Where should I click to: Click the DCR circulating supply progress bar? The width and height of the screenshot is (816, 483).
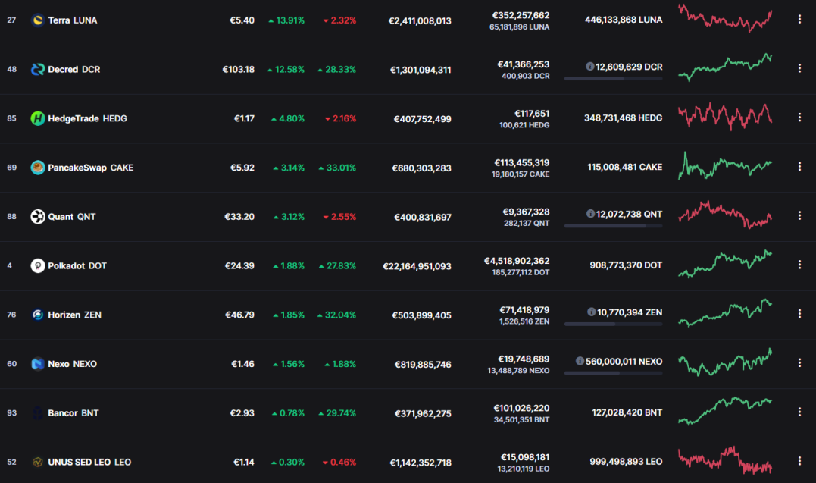coord(613,79)
